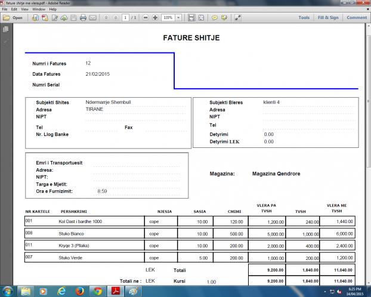371x297 pixels.
Task: Open the File menu
Action: [4, 10]
